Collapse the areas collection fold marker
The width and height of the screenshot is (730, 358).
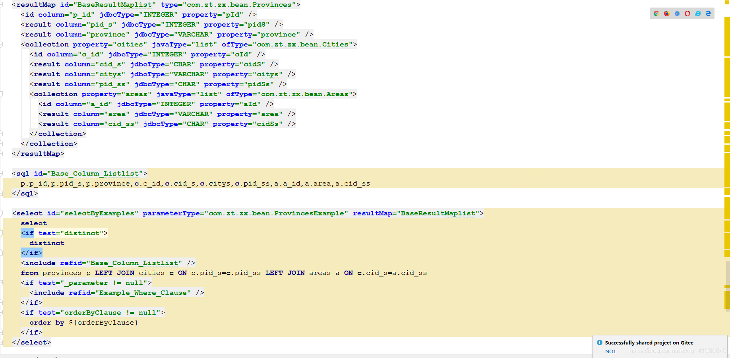[2, 94]
